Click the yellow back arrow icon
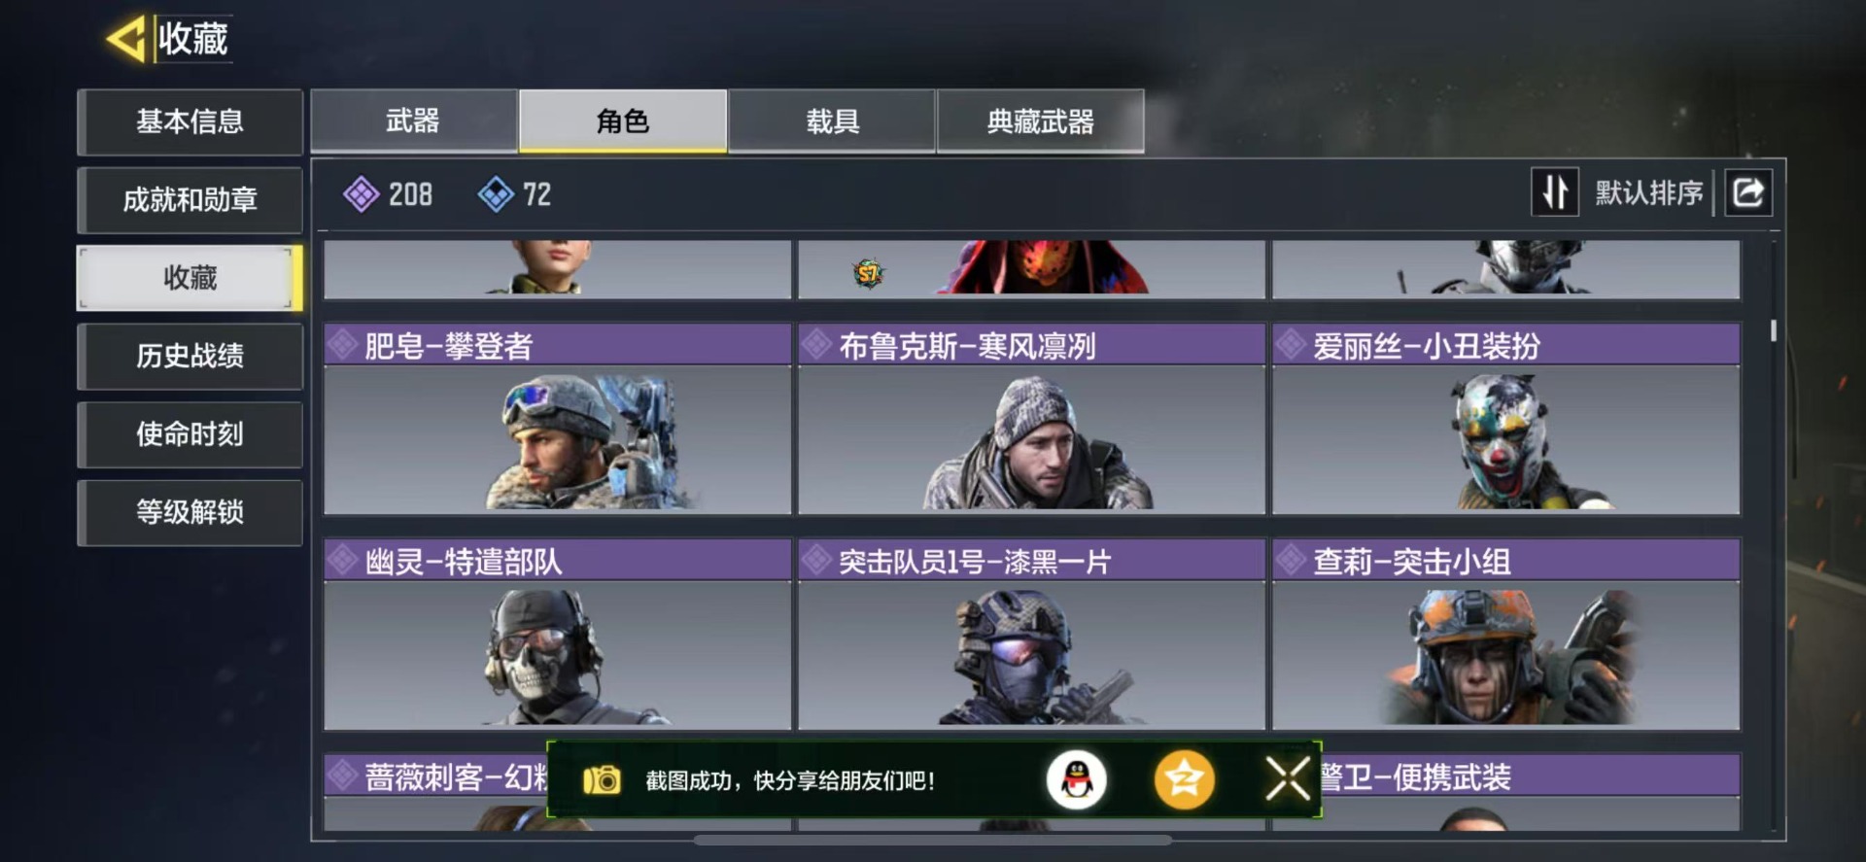The width and height of the screenshot is (1866, 862). tap(126, 39)
